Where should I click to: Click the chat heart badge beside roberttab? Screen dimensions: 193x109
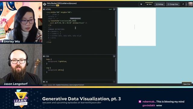[x=140, y=102]
